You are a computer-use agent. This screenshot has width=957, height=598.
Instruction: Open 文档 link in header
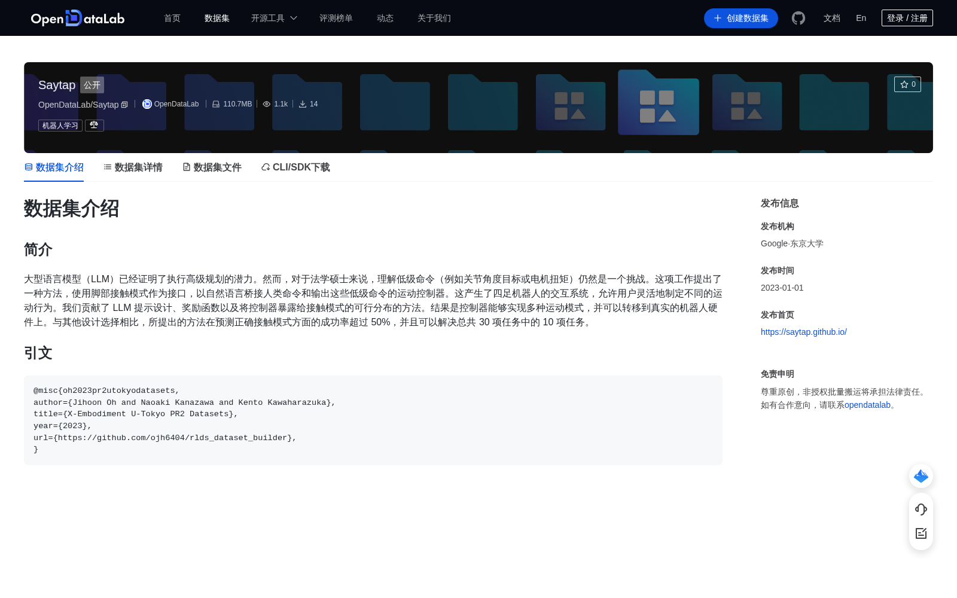pos(832,18)
